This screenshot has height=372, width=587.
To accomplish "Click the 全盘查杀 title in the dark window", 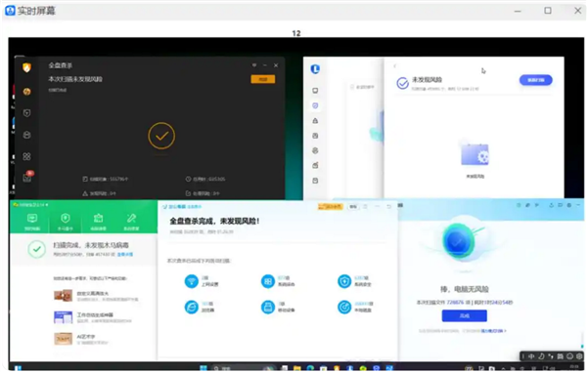I will click(61, 65).
